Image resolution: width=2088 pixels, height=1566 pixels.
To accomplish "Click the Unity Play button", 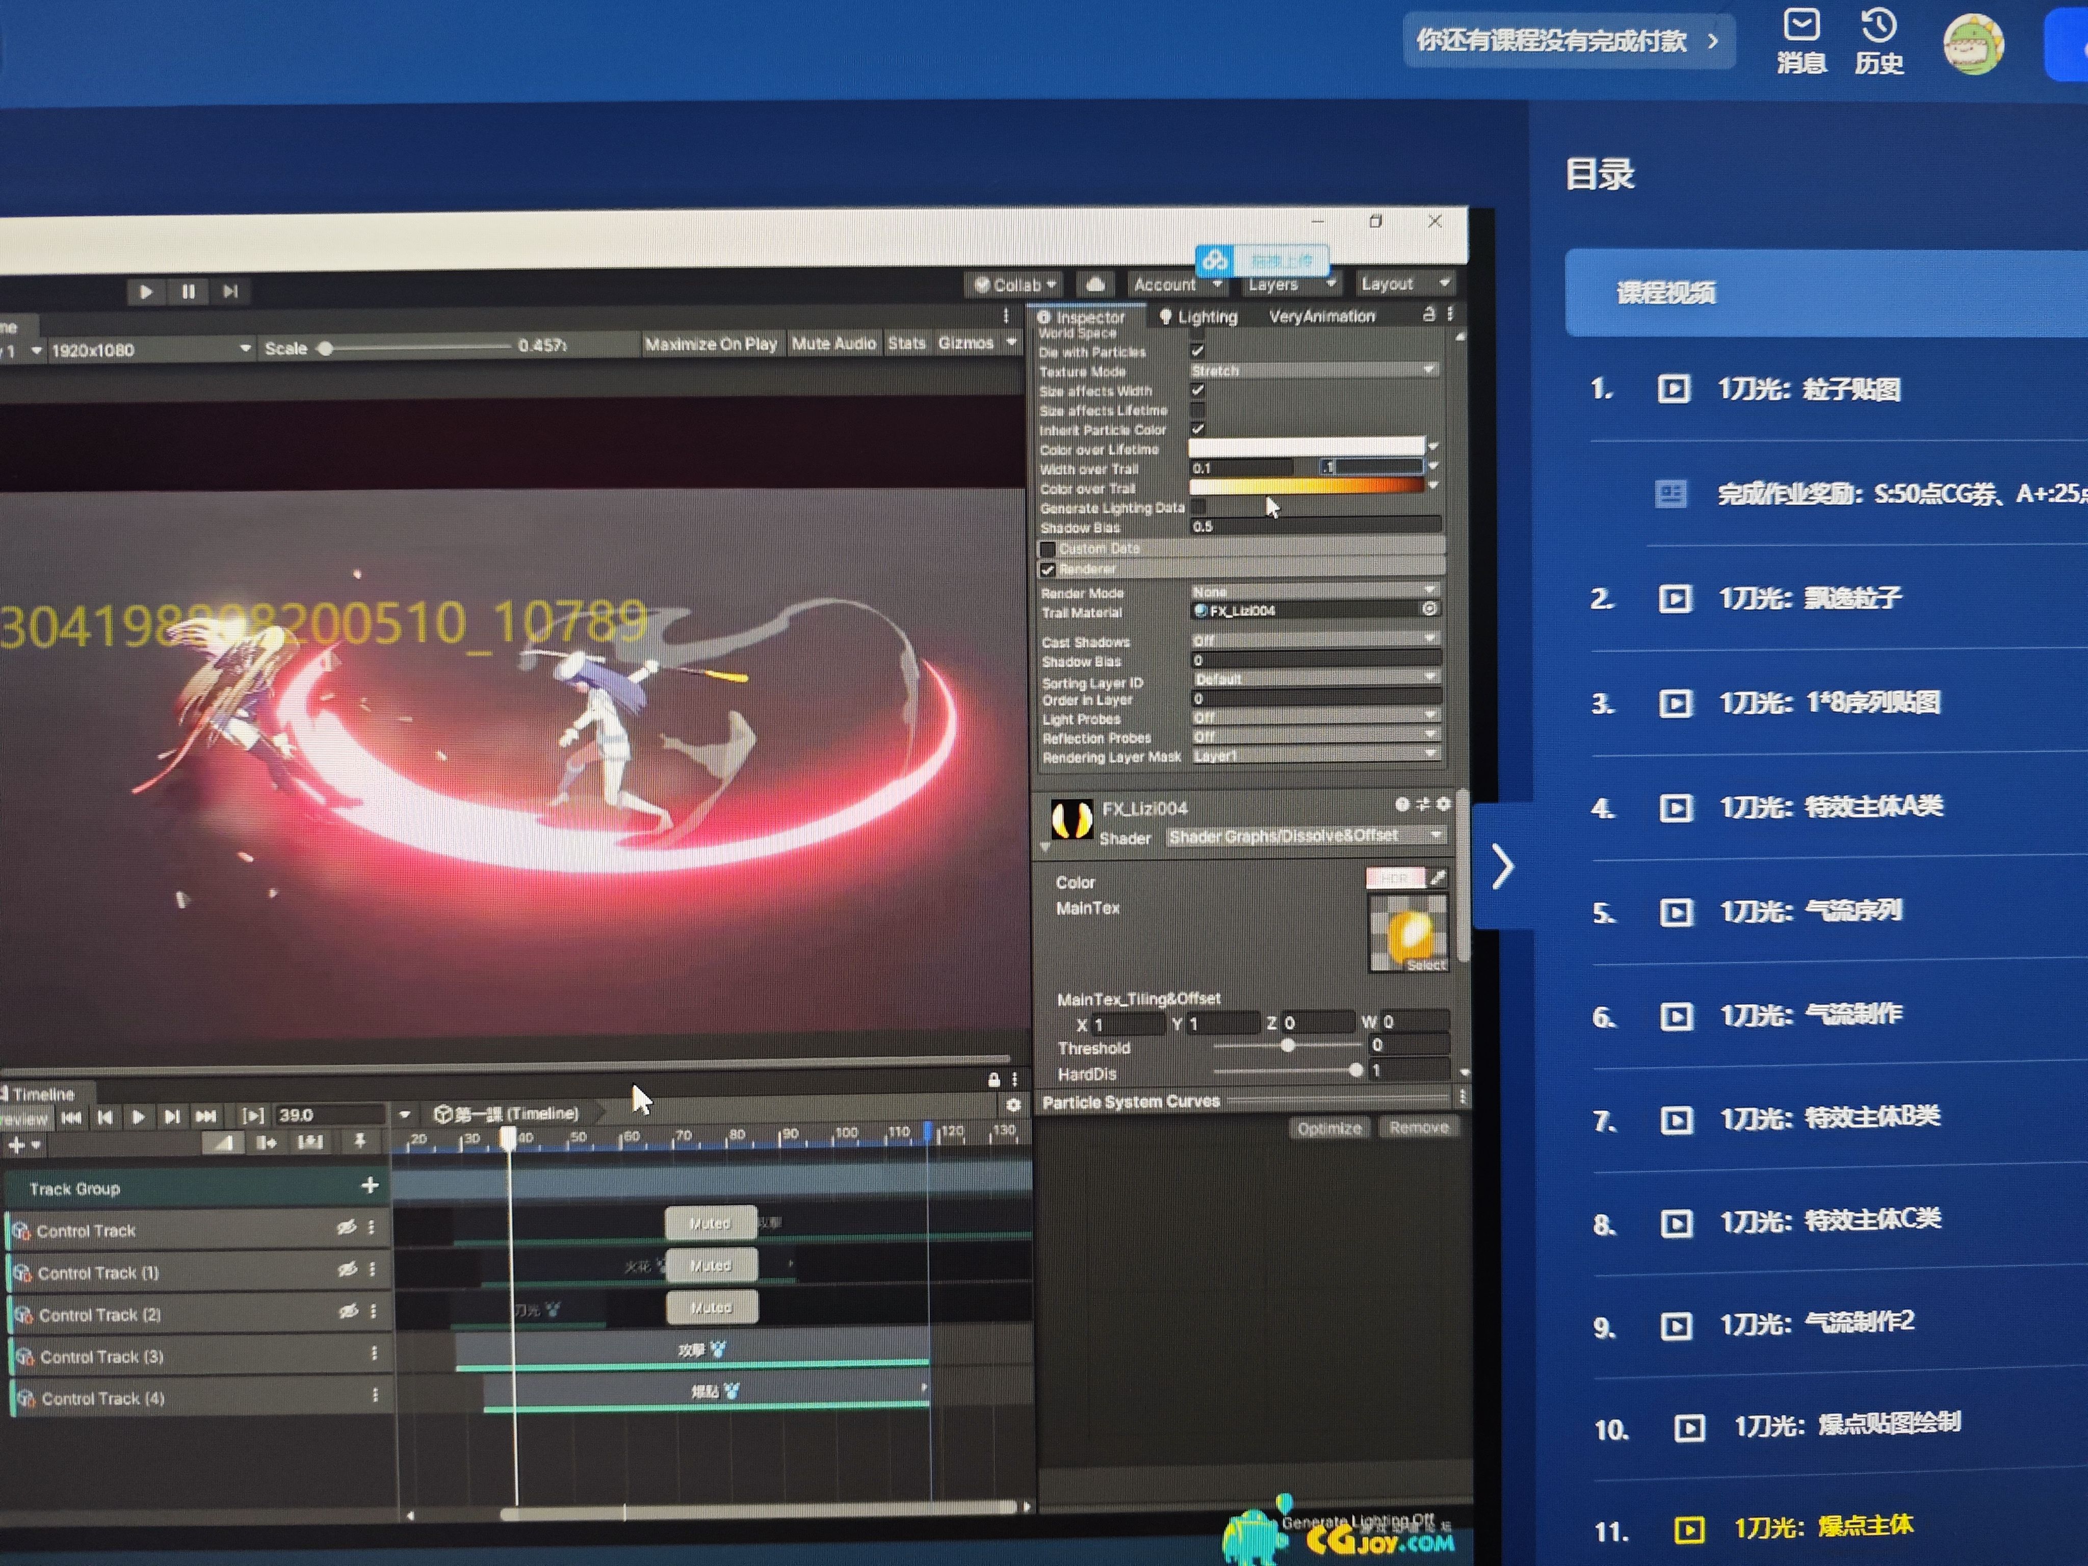I will [145, 292].
